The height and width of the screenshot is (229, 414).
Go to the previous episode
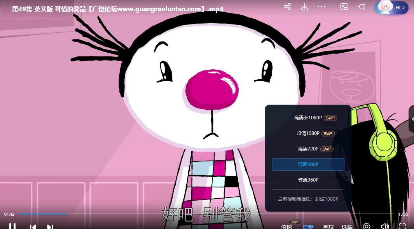tap(33, 227)
